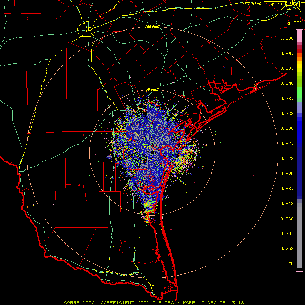
Task: Click the 0.467 scale value
Action: tap(287, 189)
